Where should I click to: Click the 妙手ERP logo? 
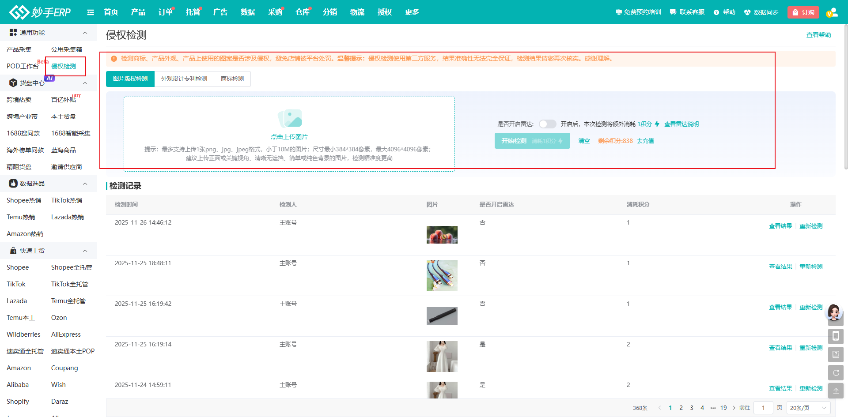[39, 12]
